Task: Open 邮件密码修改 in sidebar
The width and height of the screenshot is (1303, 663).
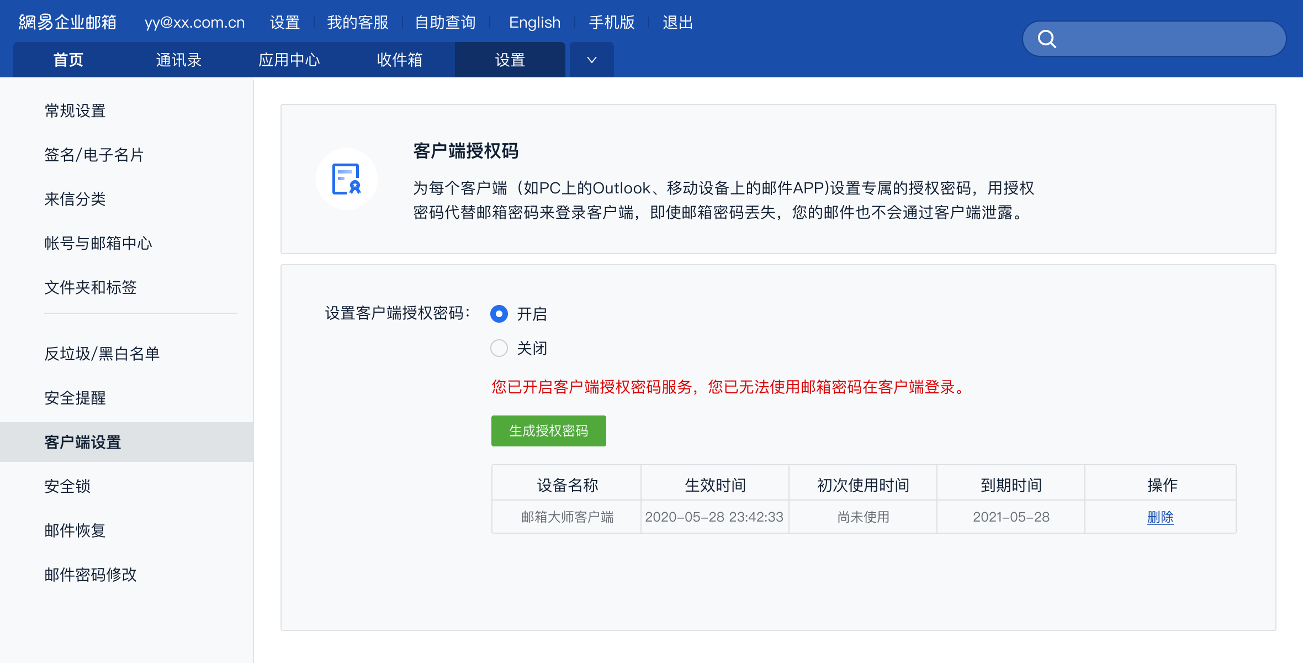Action: 91,575
